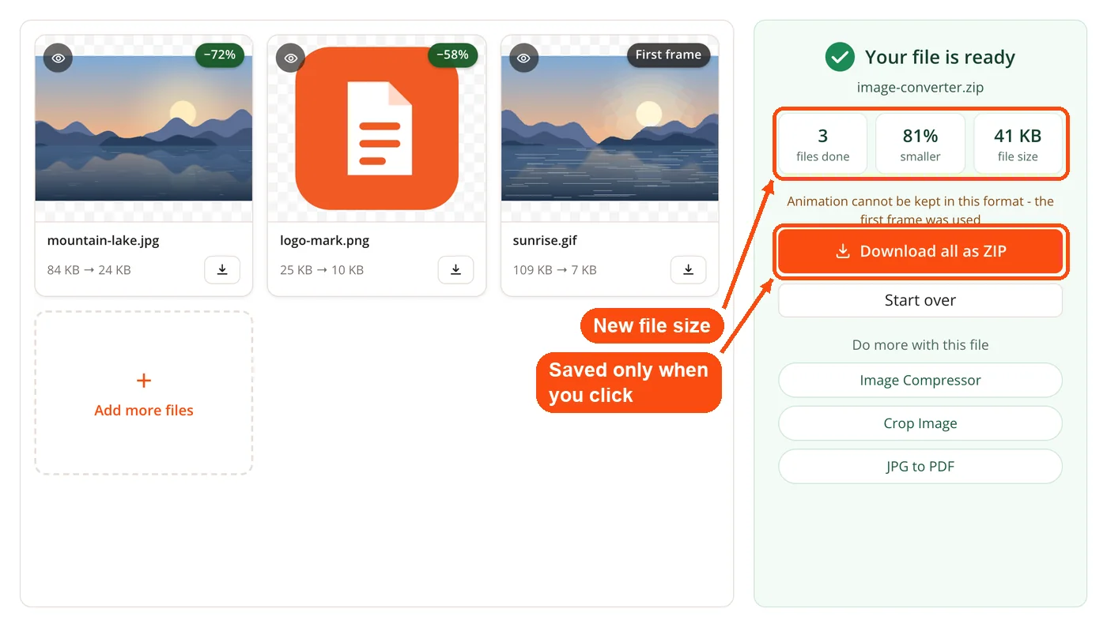Viewport: 1107px width, 627px height.
Task: Click the animation cannot be kept warning
Action: tap(920, 210)
